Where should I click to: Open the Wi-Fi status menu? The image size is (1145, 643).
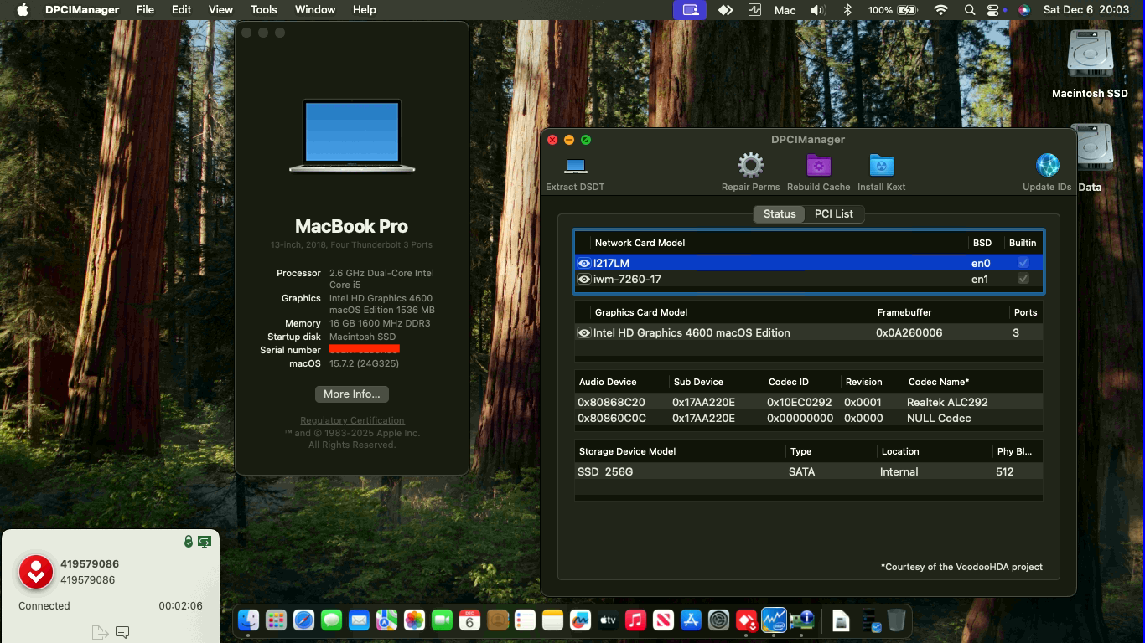point(940,10)
